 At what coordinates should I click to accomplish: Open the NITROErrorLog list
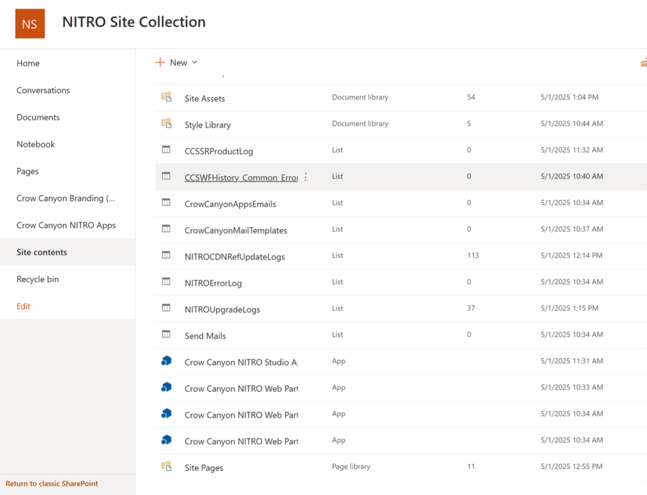click(213, 283)
